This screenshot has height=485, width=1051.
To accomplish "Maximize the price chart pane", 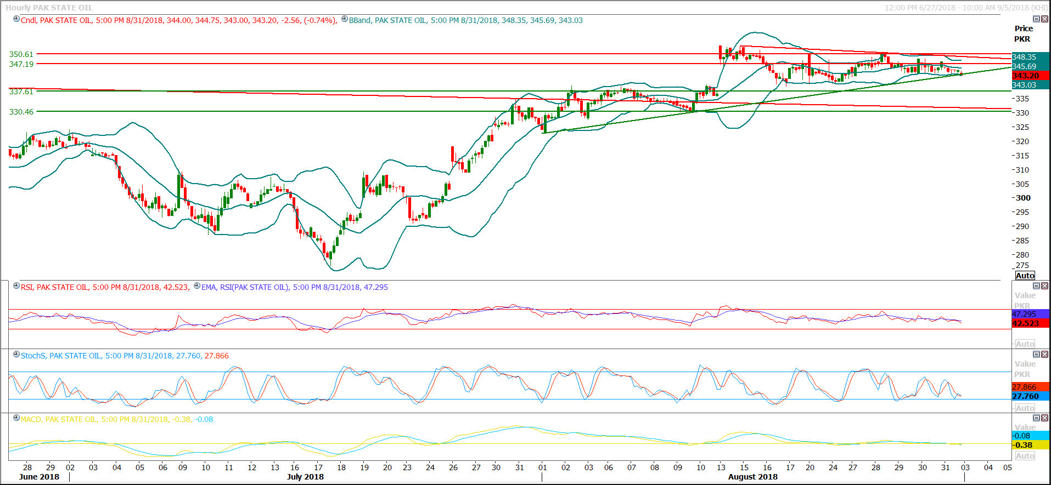I will [x=1037, y=19].
